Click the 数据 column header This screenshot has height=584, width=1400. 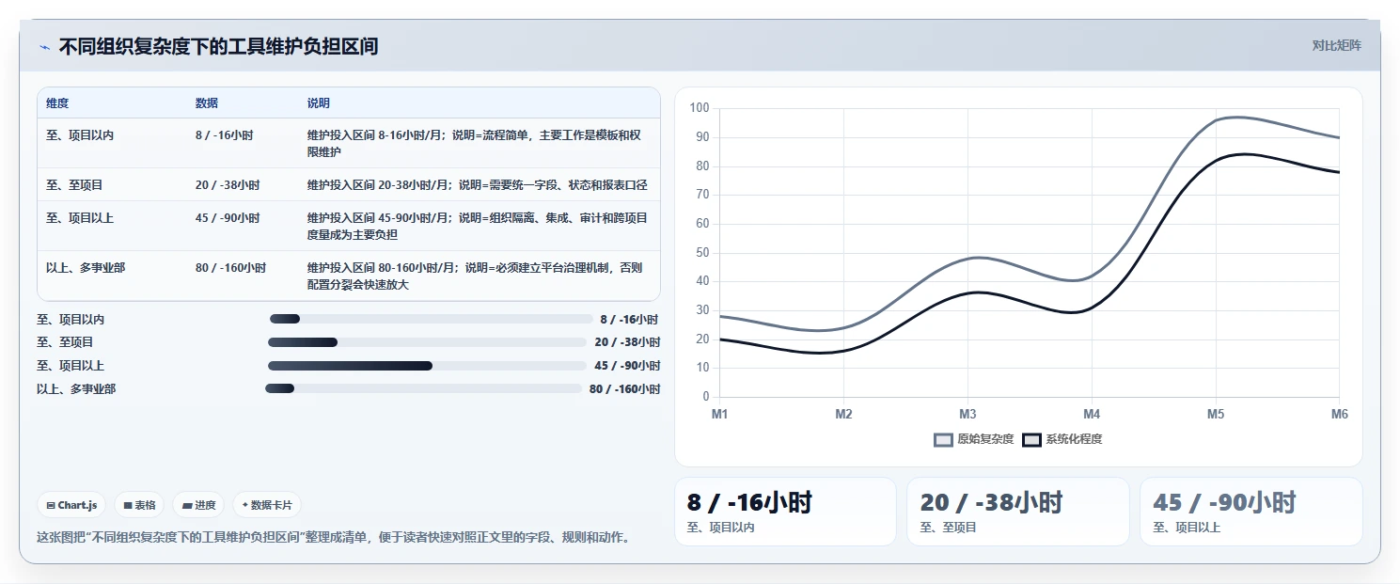[x=207, y=103]
